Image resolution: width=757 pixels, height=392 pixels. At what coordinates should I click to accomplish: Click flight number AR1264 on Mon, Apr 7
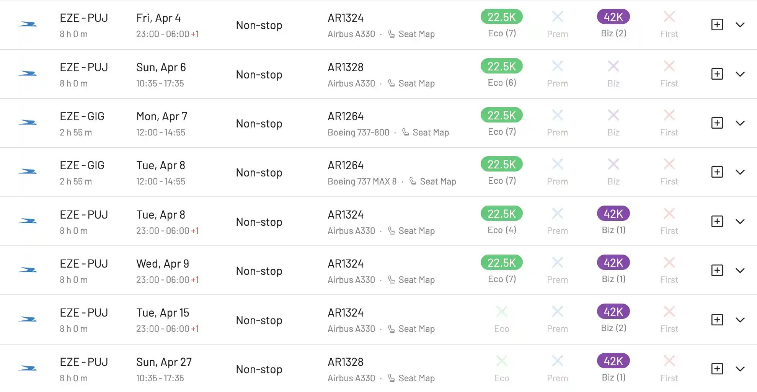click(346, 116)
